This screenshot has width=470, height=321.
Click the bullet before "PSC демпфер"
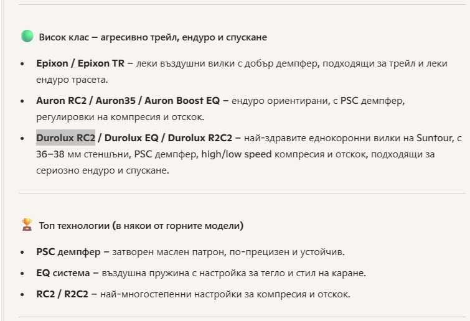[23, 252]
